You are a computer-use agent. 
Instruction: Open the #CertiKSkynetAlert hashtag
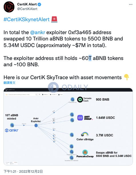point(27,20)
